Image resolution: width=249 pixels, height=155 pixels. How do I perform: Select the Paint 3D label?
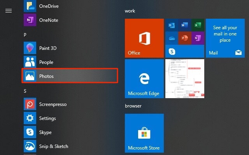48,48
